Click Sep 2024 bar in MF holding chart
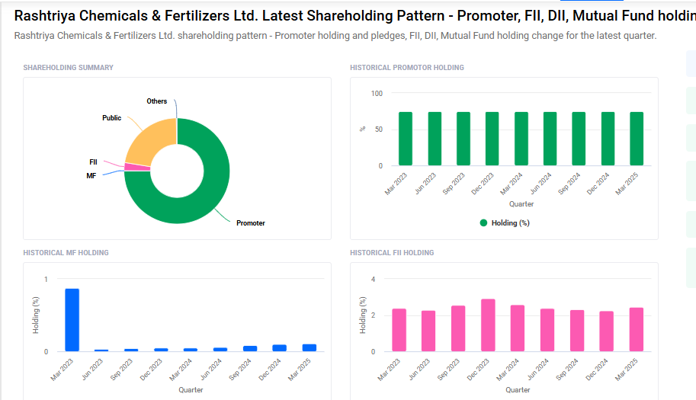This screenshot has width=696, height=400. click(x=250, y=349)
